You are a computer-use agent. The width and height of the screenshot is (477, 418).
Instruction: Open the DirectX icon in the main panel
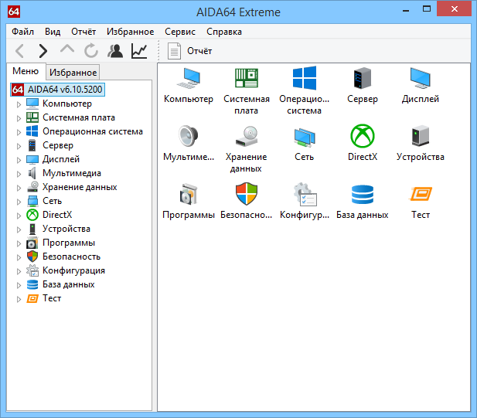pyautogui.click(x=363, y=137)
